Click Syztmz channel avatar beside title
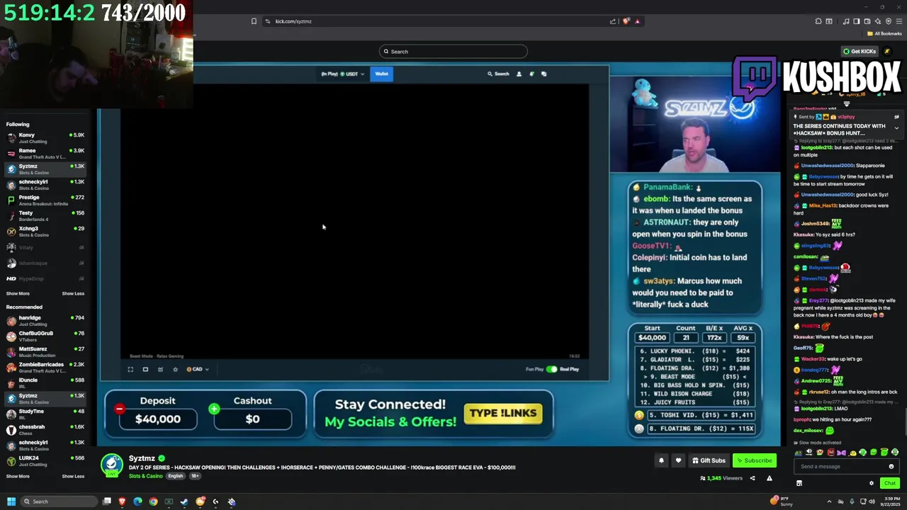 coord(111,465)
